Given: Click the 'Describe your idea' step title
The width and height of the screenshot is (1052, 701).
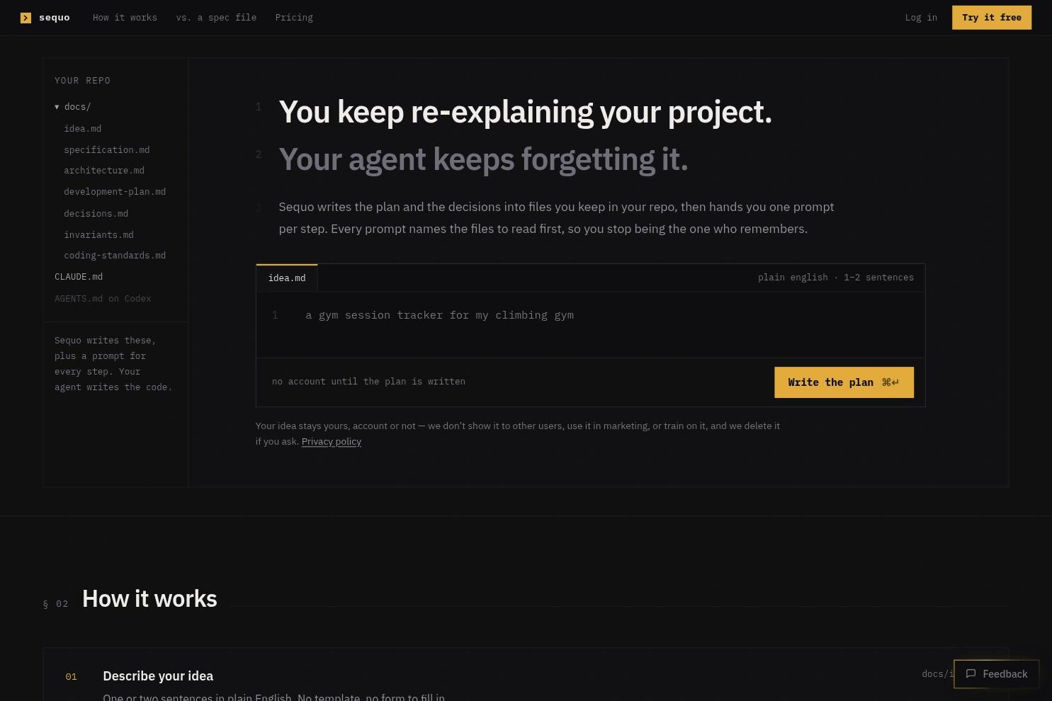Looking at the screenshot, I should pyautogui.click(x=158, y=676).
